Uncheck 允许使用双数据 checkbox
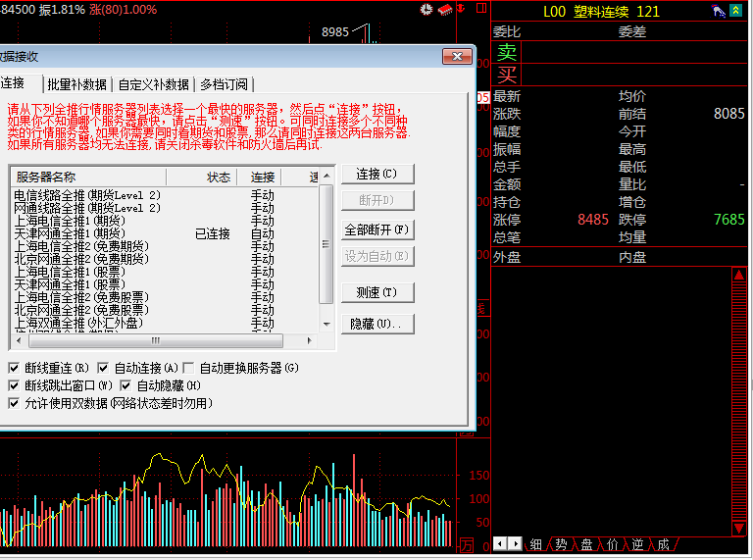The image size is (753, 560). tap(14, 403)
